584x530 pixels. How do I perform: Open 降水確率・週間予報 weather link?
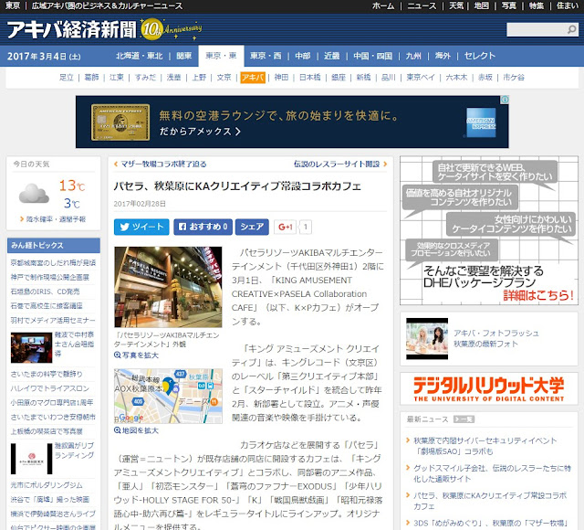click(56, 219)
